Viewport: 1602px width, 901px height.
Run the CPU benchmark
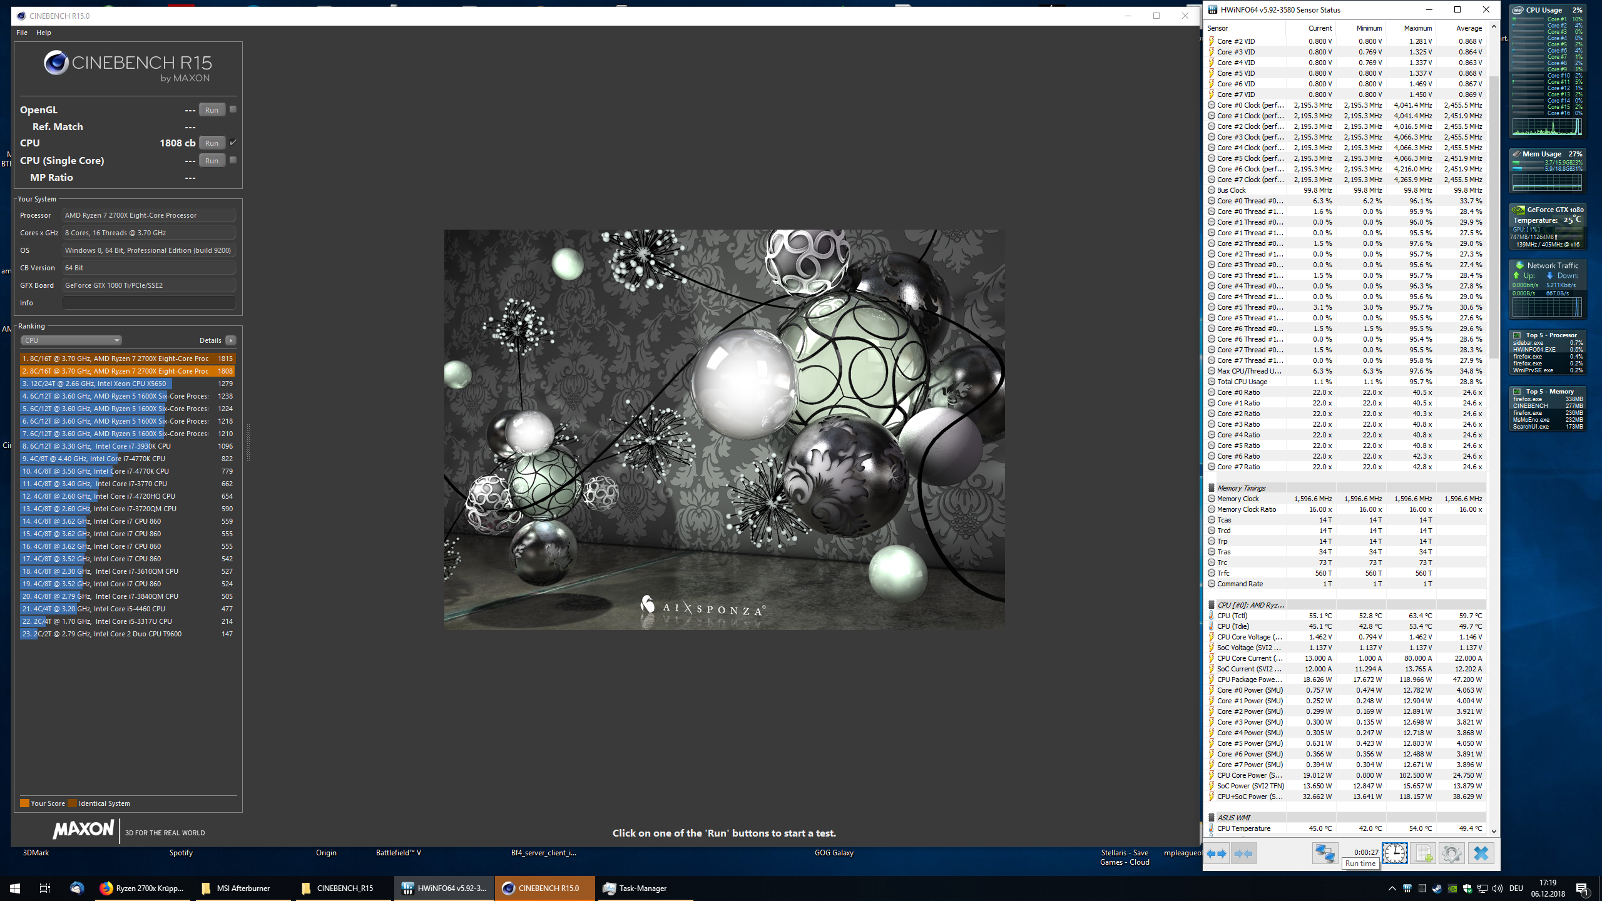point(212,143)
